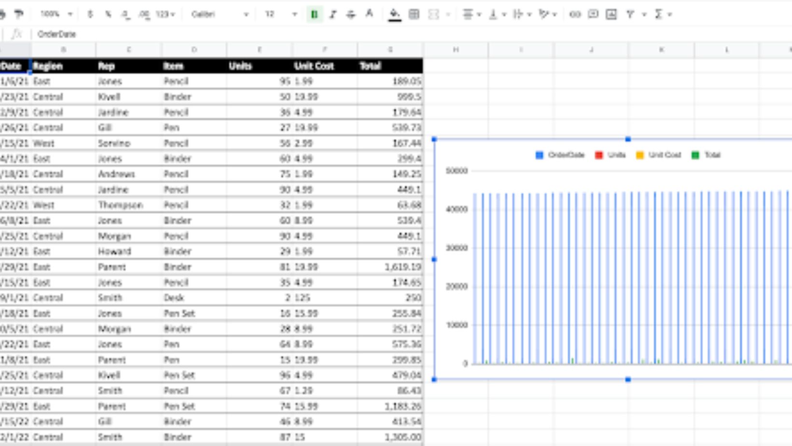Click the Rep header cell

[128, 66]
